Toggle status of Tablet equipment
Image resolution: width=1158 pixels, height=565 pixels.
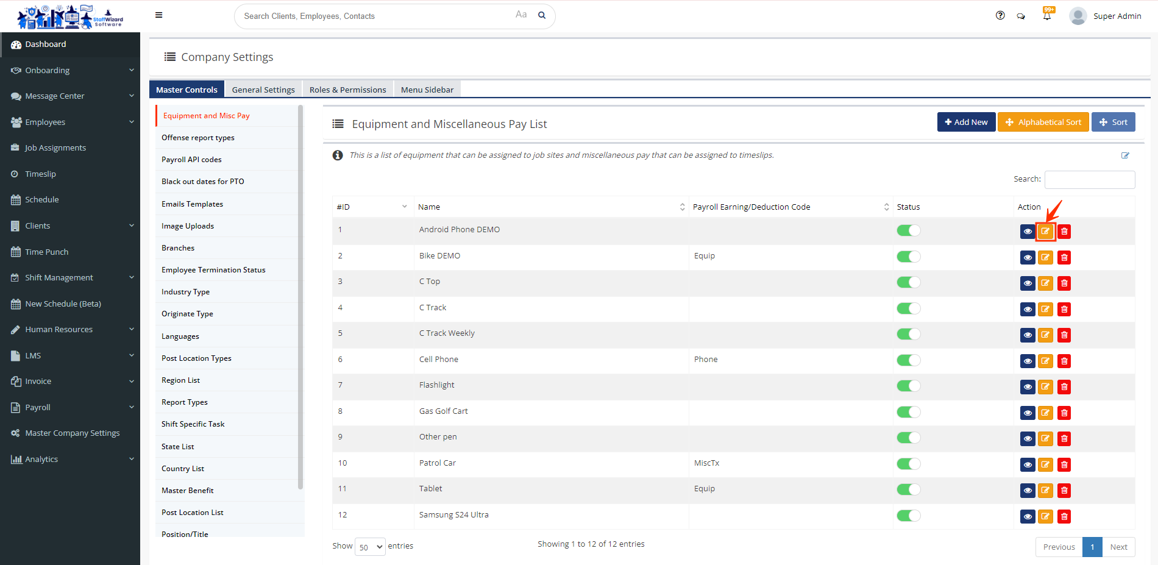tap(908, 489)
